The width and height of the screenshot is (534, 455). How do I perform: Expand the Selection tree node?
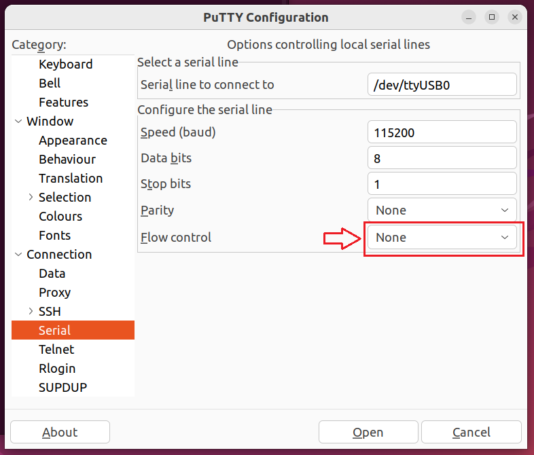point(31,198)
